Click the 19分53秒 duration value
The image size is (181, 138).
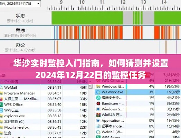point(172,86)
